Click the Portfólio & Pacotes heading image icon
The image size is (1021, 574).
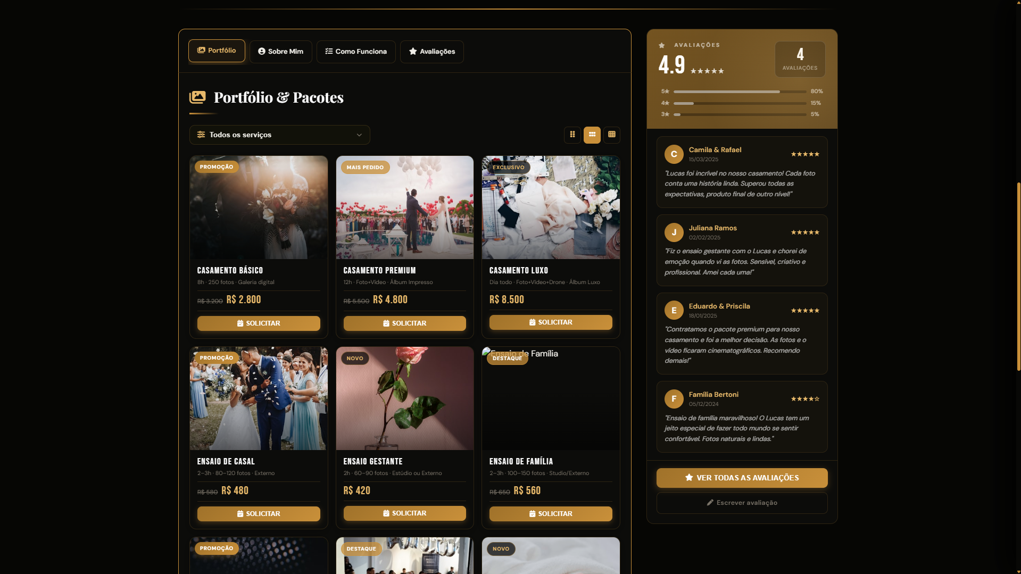tap(197, 97)
